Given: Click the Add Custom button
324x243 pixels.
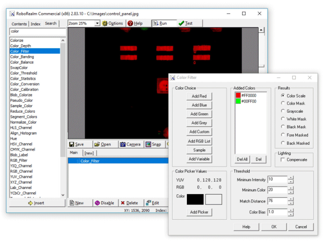Looking at the screenshot, I should (x=199, y=132).
